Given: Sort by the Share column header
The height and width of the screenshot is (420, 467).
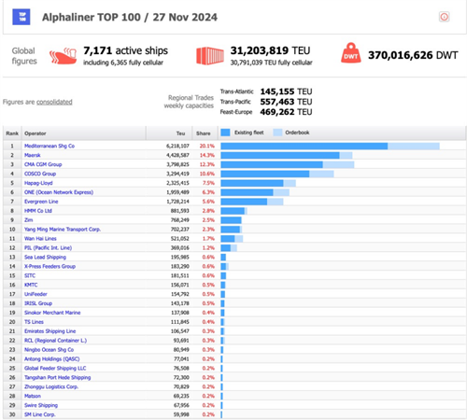Looking at the screenshot, I should pyautogui.click(x=203, y=133).
